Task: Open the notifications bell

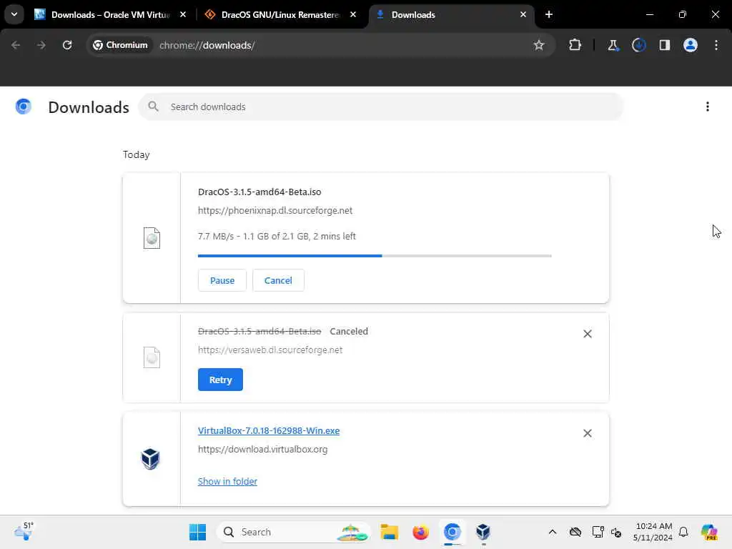Action: (x=683, y=532)
